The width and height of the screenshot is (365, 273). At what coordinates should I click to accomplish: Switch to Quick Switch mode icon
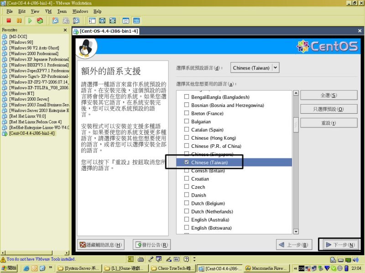coord(102,20)
